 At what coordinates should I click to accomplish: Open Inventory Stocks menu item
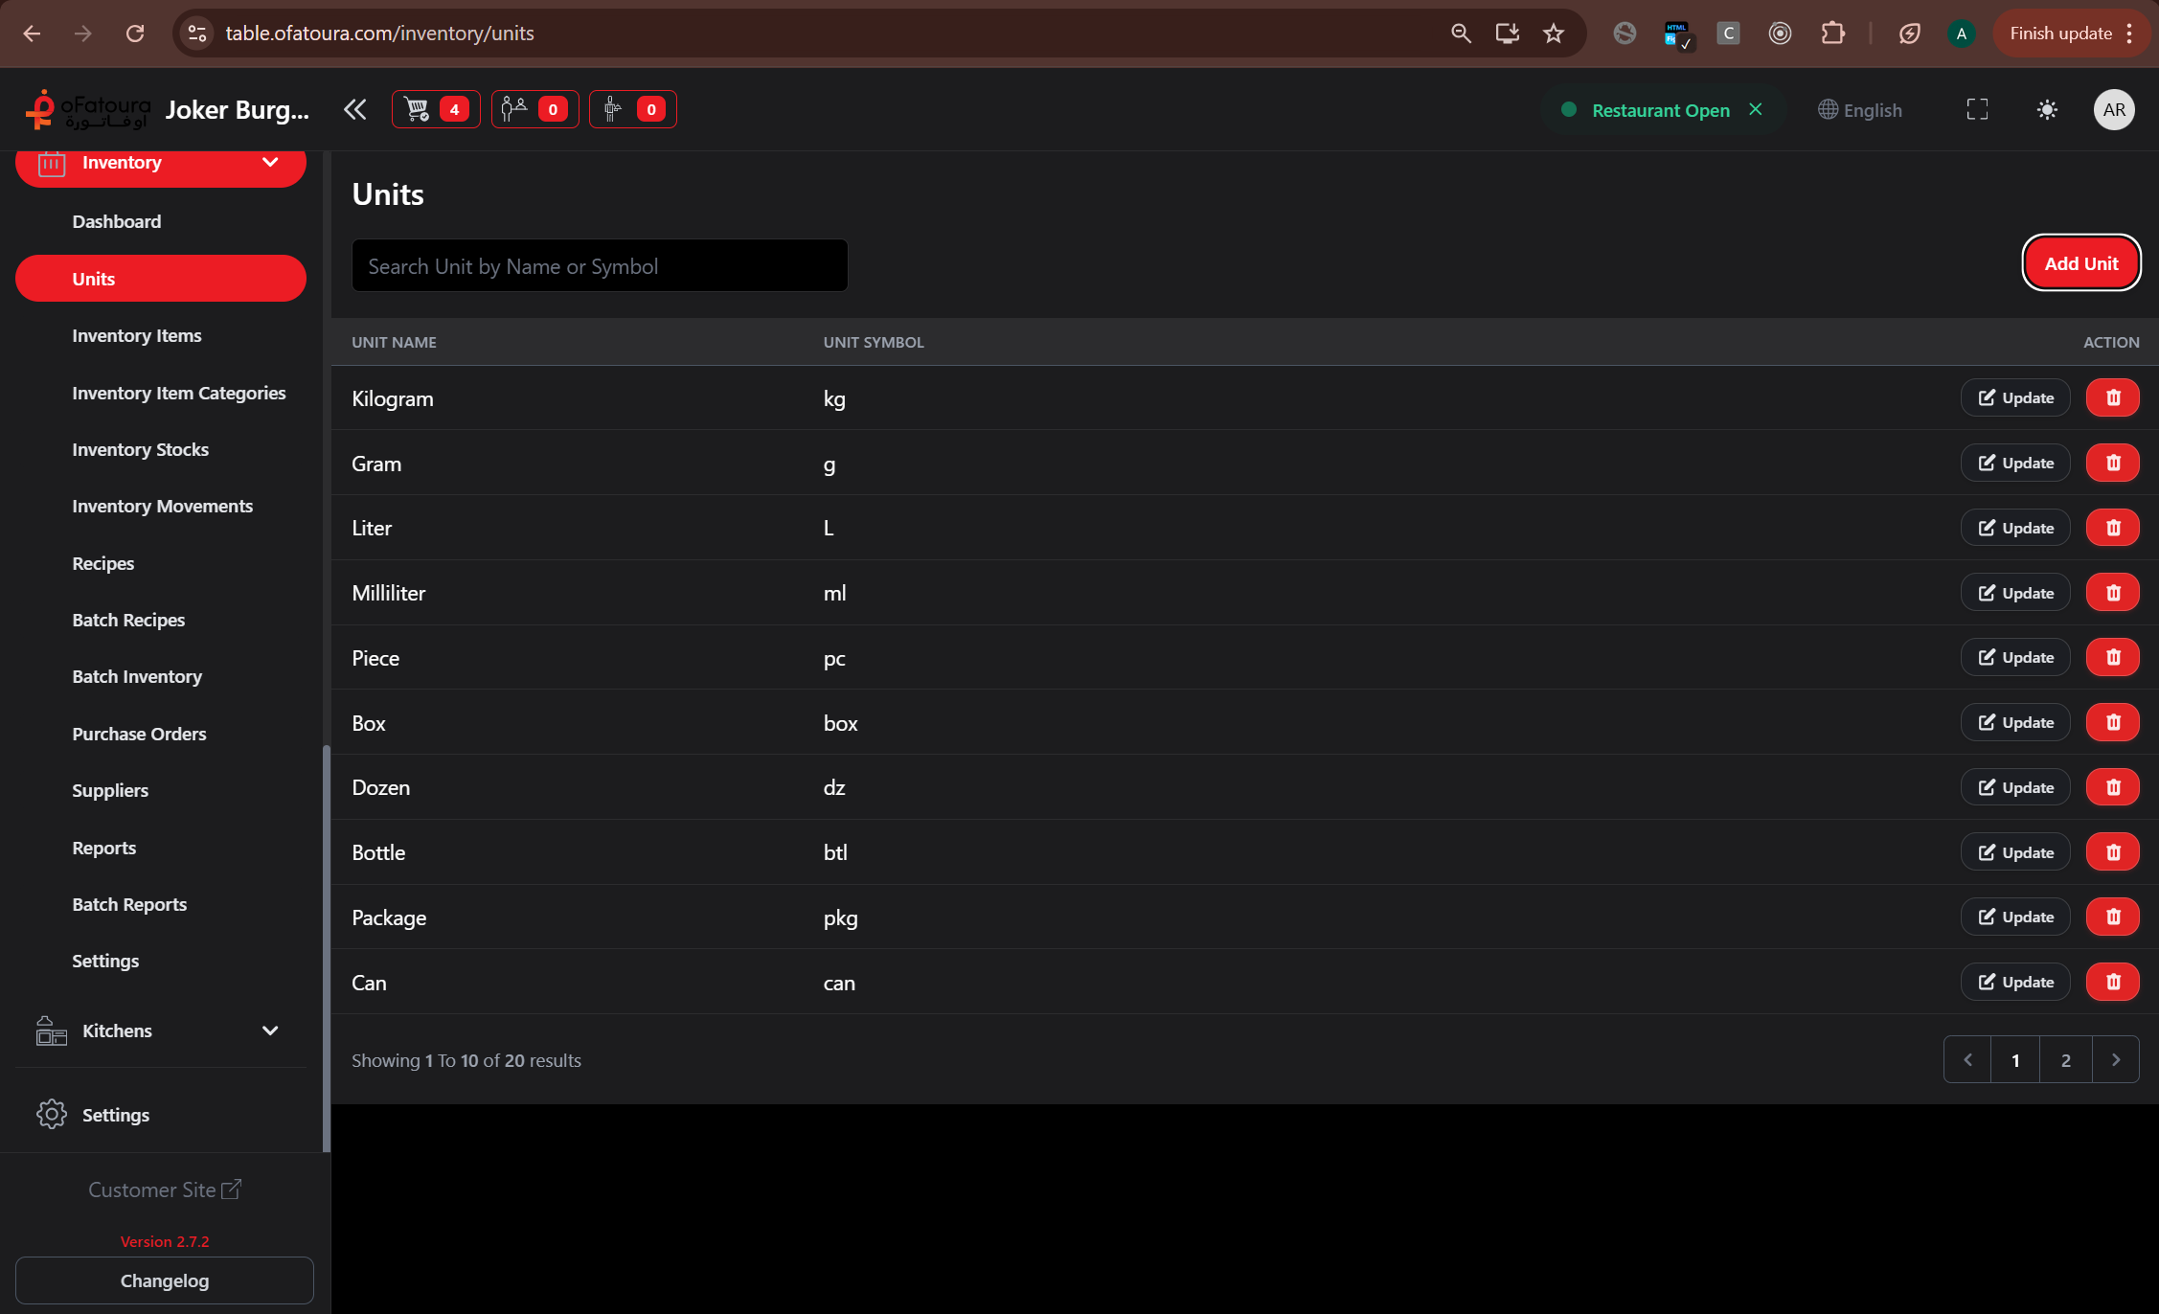pyautogui.click(x=140, y=449)
